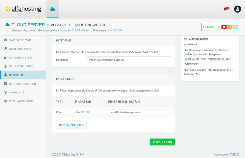Click 2025 © Alfahosting GmbH footer text

click(68, 155)
